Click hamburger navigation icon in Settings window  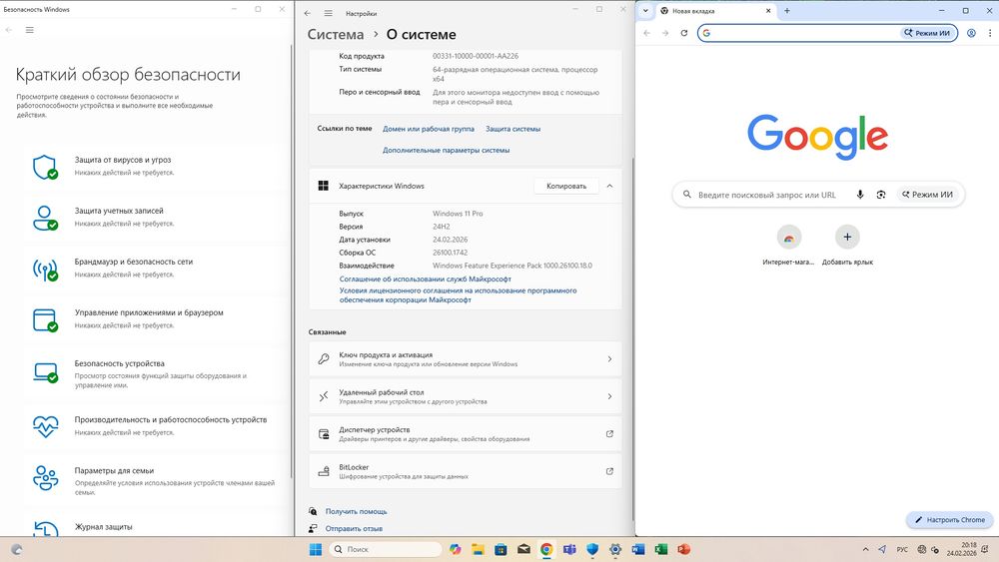(328, 13)
